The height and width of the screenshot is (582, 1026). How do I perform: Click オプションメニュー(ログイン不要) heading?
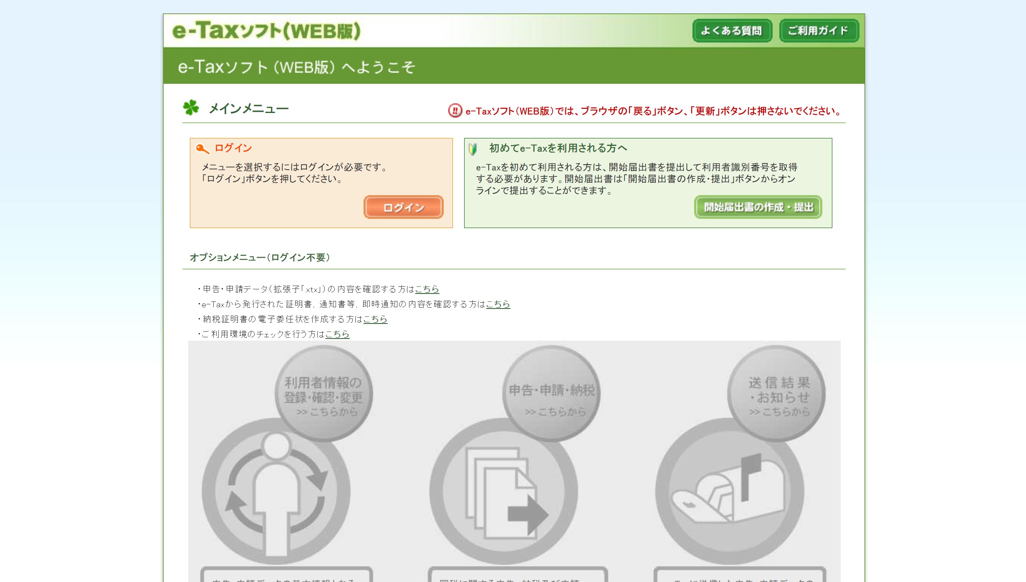click(x=260, y=258)
